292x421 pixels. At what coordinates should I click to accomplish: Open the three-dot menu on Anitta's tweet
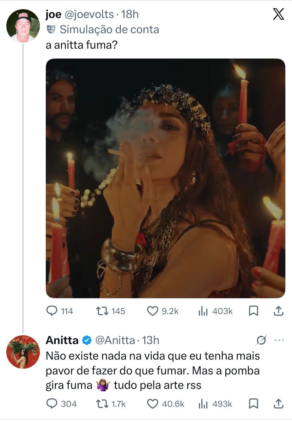point(279,341)
